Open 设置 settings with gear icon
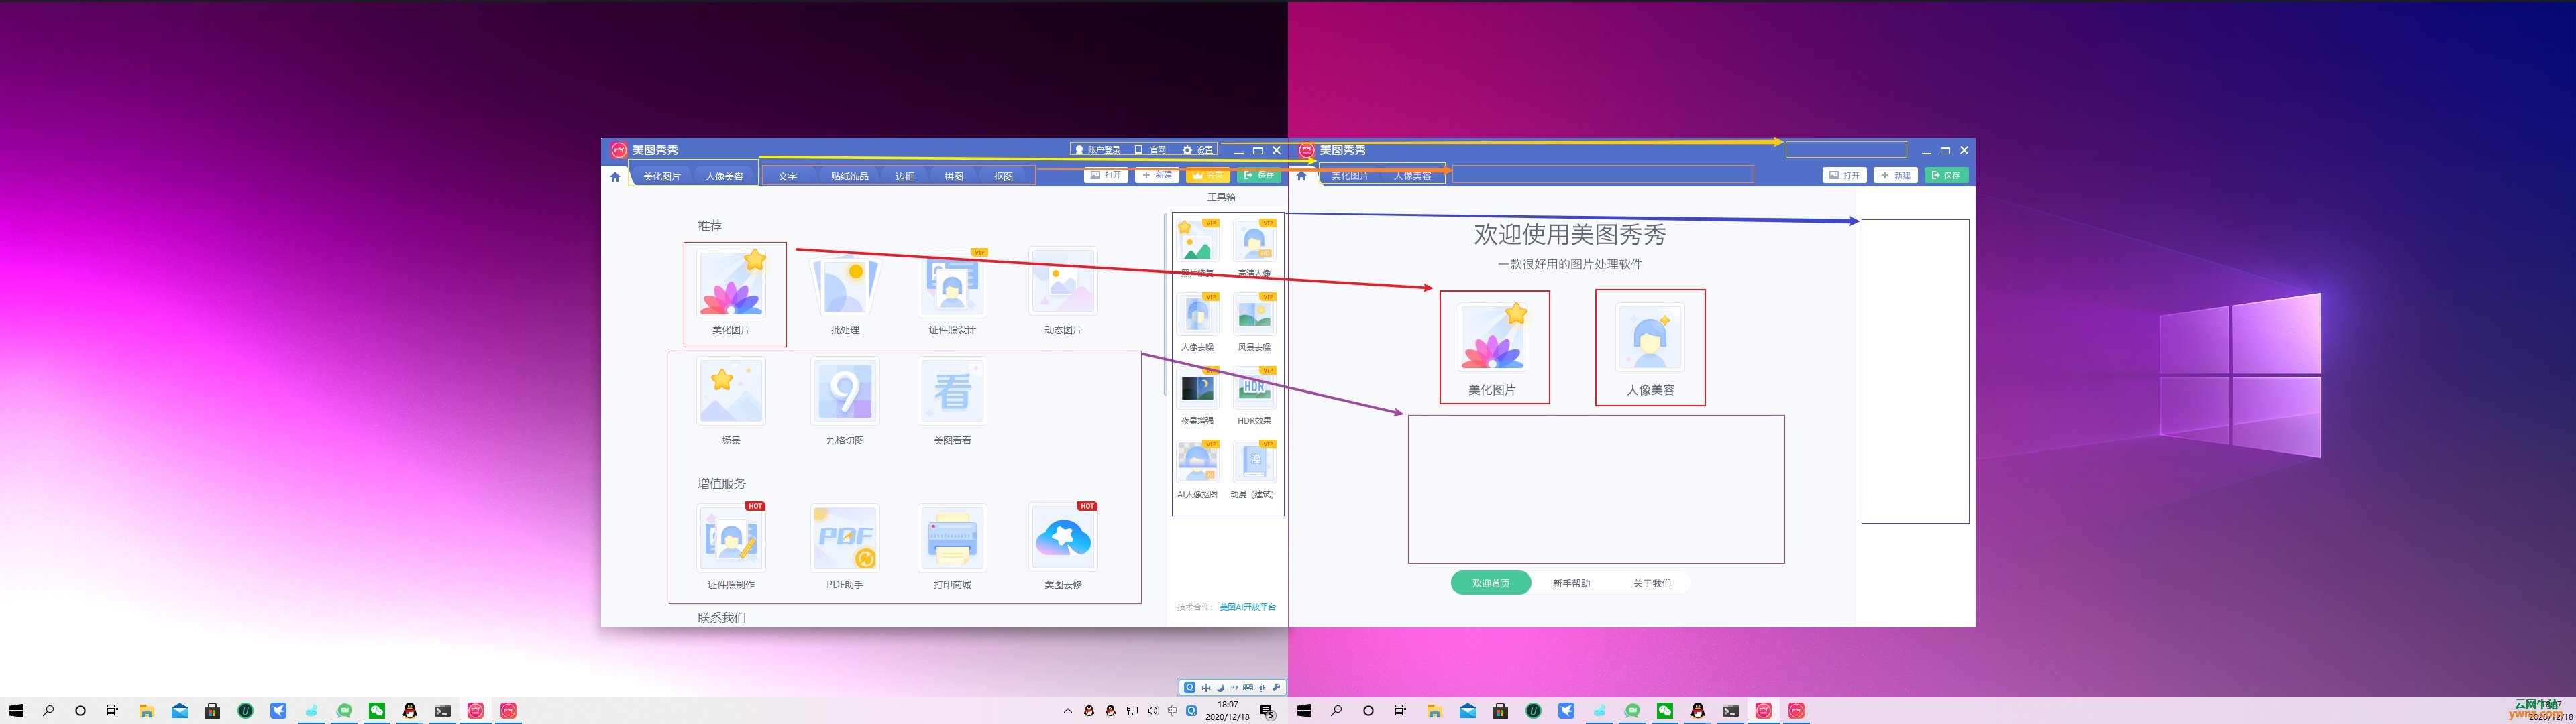 coord(1197,150)
